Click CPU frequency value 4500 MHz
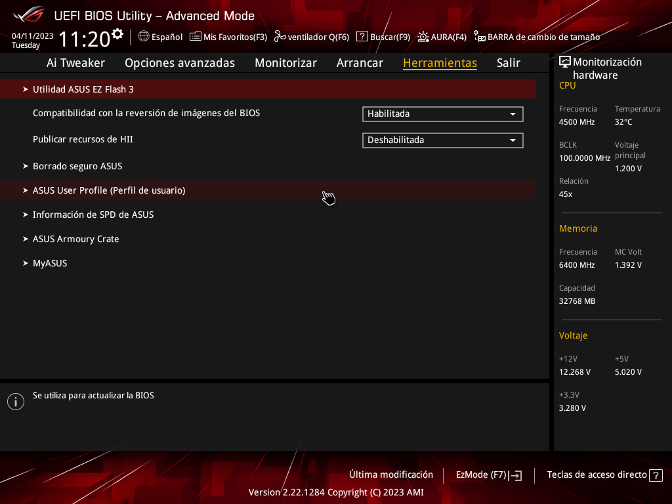672x504 pixels. (x=576, y=122)
